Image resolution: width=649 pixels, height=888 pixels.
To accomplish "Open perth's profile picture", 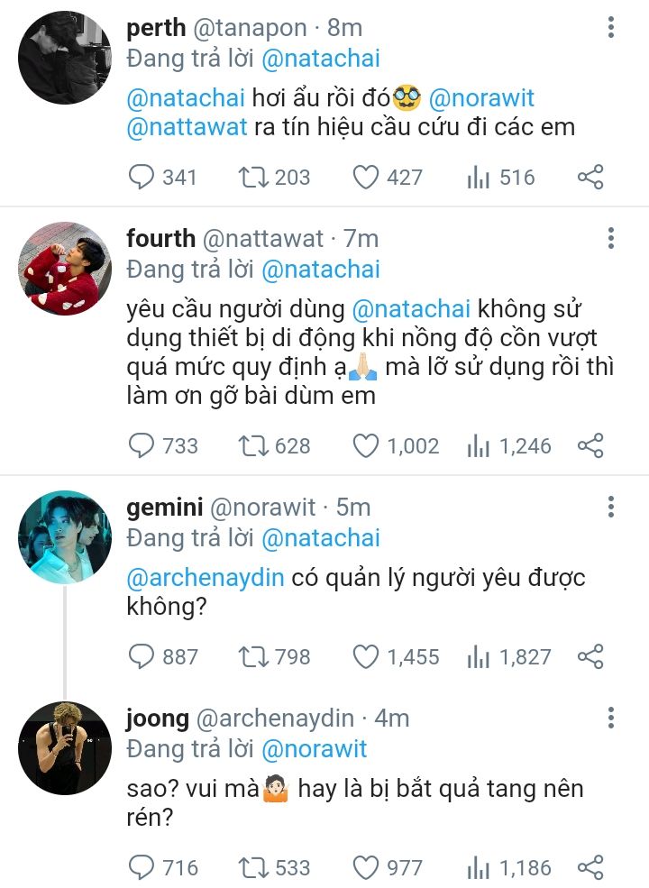I will [65, 58].
